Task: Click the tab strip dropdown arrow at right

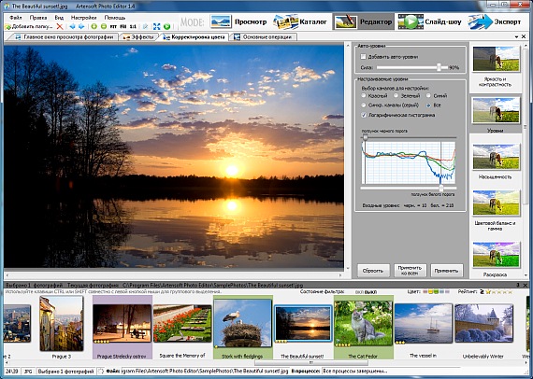Action: coord(517,36)
